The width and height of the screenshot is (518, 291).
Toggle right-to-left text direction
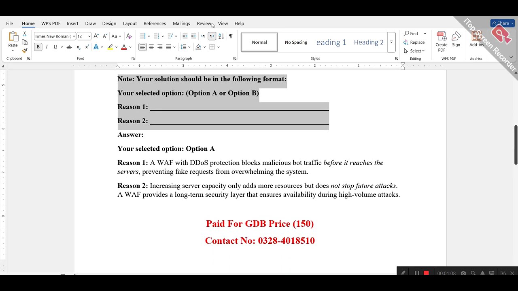click(212, 36)
